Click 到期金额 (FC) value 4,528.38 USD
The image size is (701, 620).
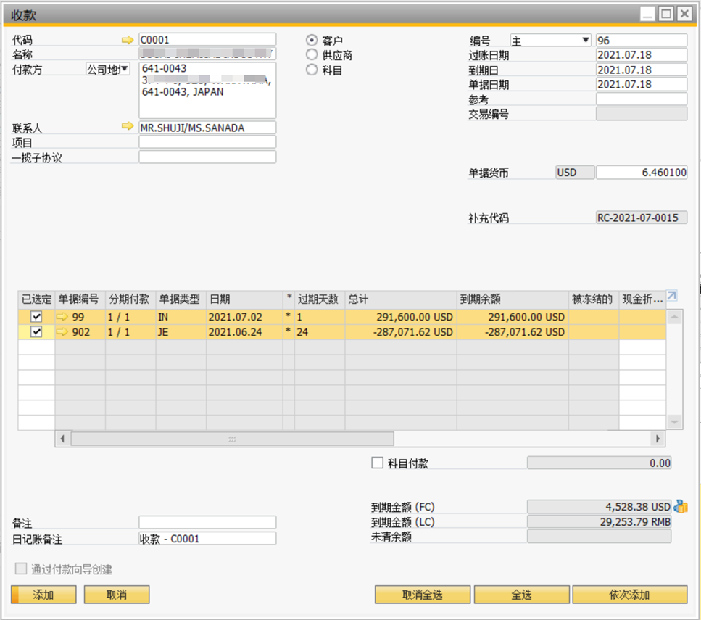click(599, 506)
